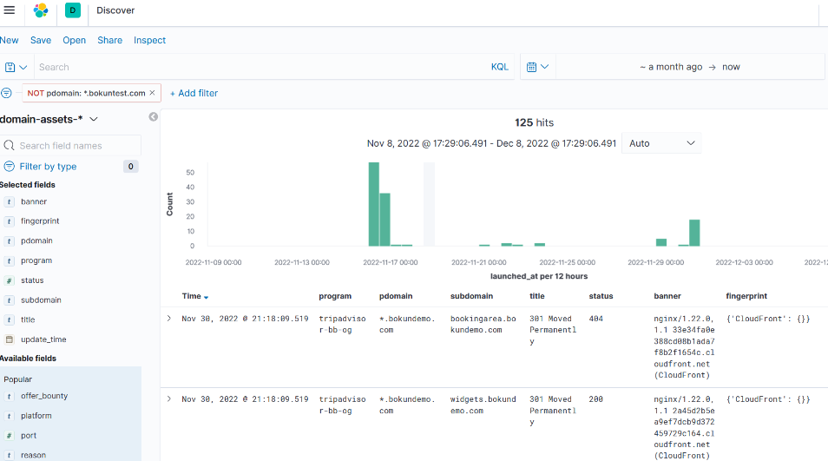Click the Filter by type icon
The height and width of the screenshot is (461, 828).
point(9,167)
